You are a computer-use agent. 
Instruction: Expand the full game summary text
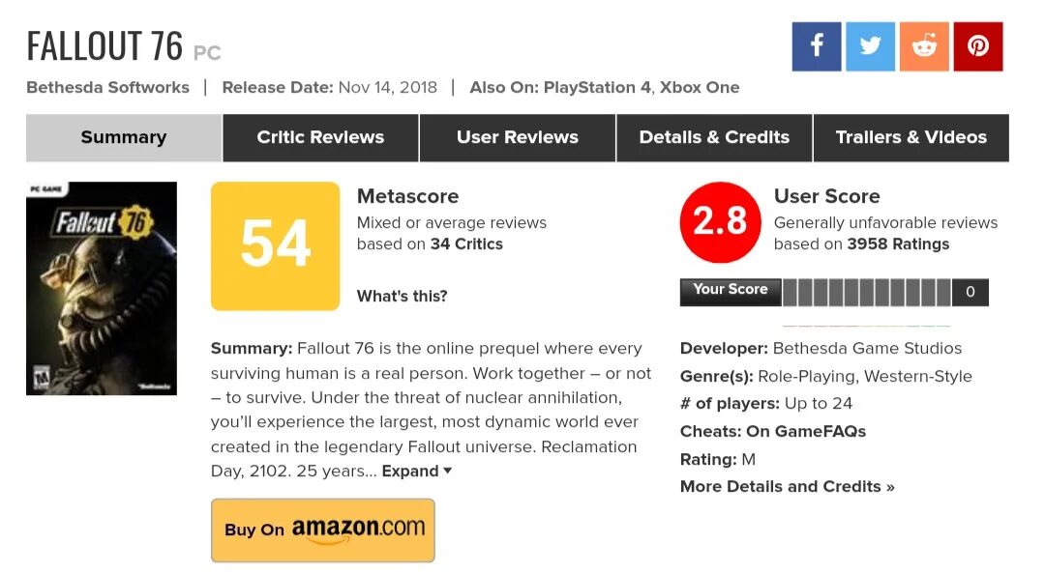417,472
